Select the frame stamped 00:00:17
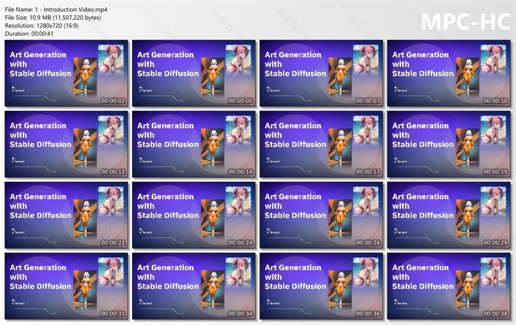 [321, 144]
